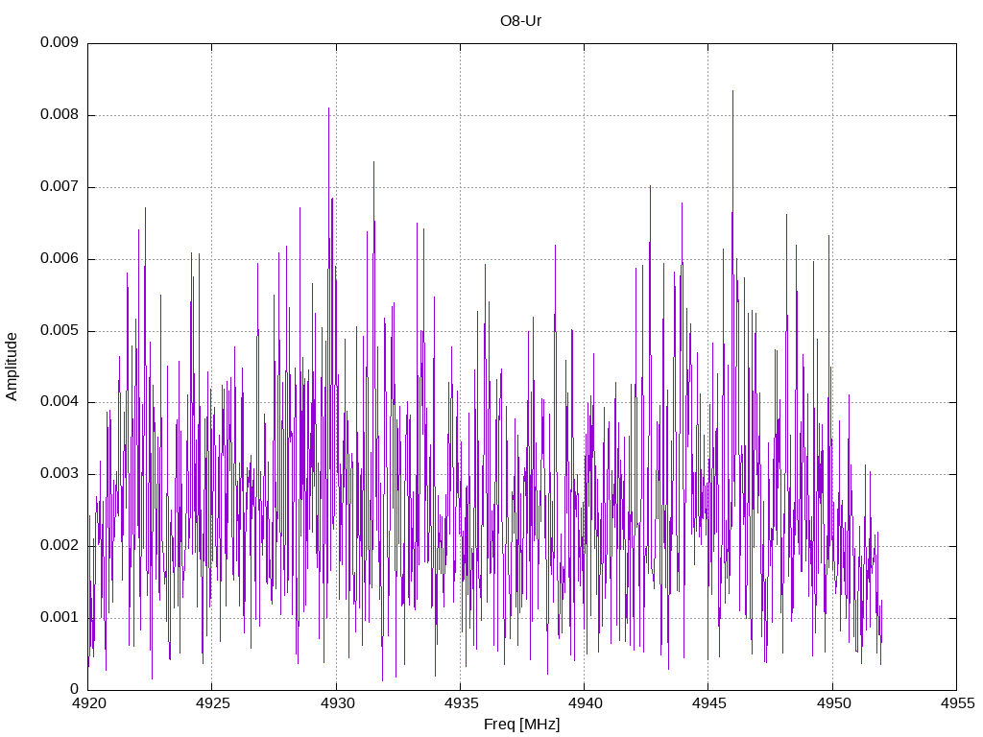This screenshot has width=983, height=737.
Task: Click y-axis tick value 0.006
Action: [x=60, y=259]
